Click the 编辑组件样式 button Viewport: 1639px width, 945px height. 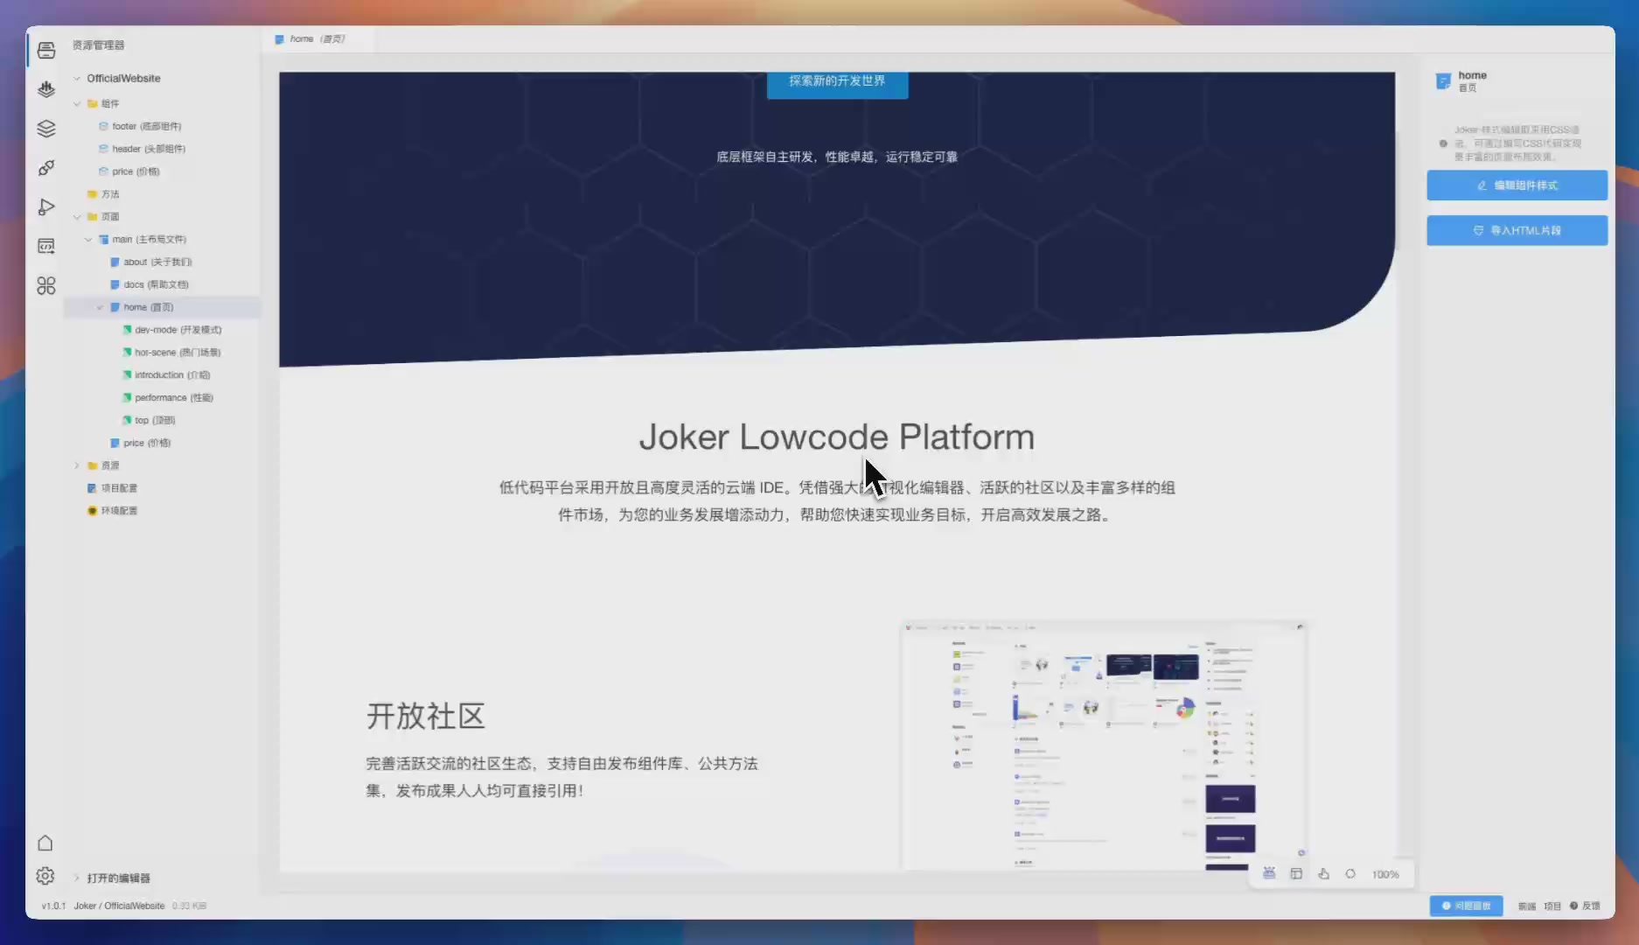[x=1517, y=185]
